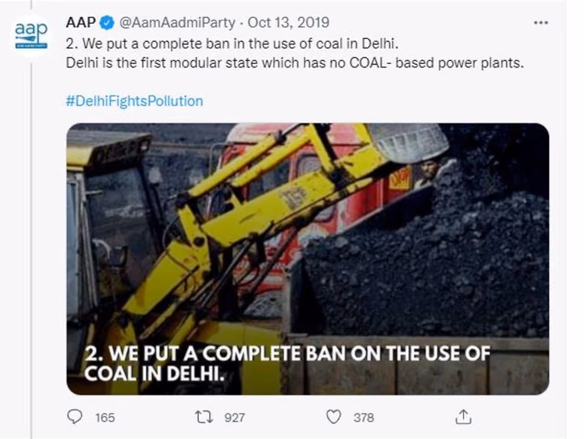Select the "first modular state" sentence
Viewport: 584px width, 439px height.
tap(295, 63)
